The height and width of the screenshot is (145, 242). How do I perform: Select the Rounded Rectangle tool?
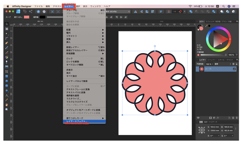pos(6,86)
